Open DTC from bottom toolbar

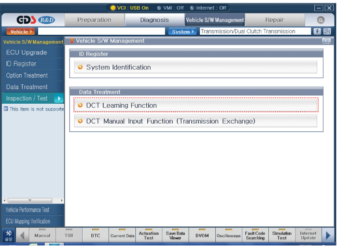(96, 235)
